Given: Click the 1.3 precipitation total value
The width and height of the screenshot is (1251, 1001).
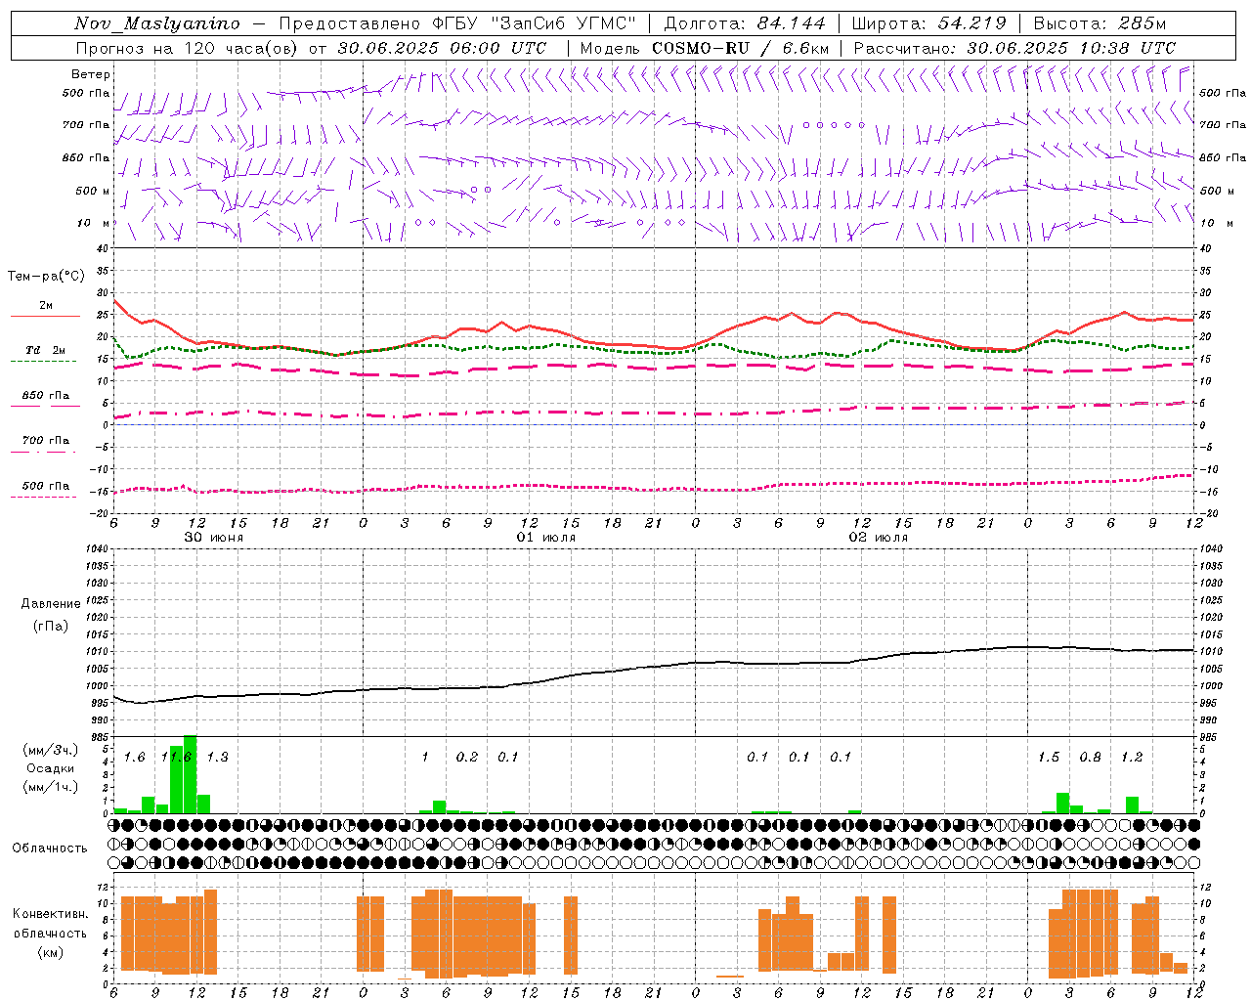Looking at the screenshot, I should (x=218, y=758).
